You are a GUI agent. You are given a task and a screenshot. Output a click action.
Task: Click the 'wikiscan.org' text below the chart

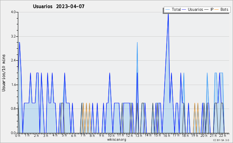(x=116, y=140)
